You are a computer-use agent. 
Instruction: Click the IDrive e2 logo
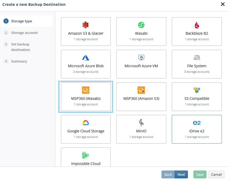click(197, 123)
